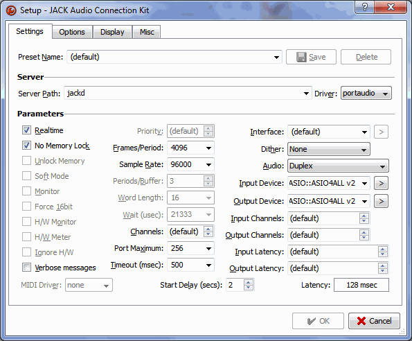412x341 pixels.
Task: Enable Verbose messages checkbox
Action: 26,268
